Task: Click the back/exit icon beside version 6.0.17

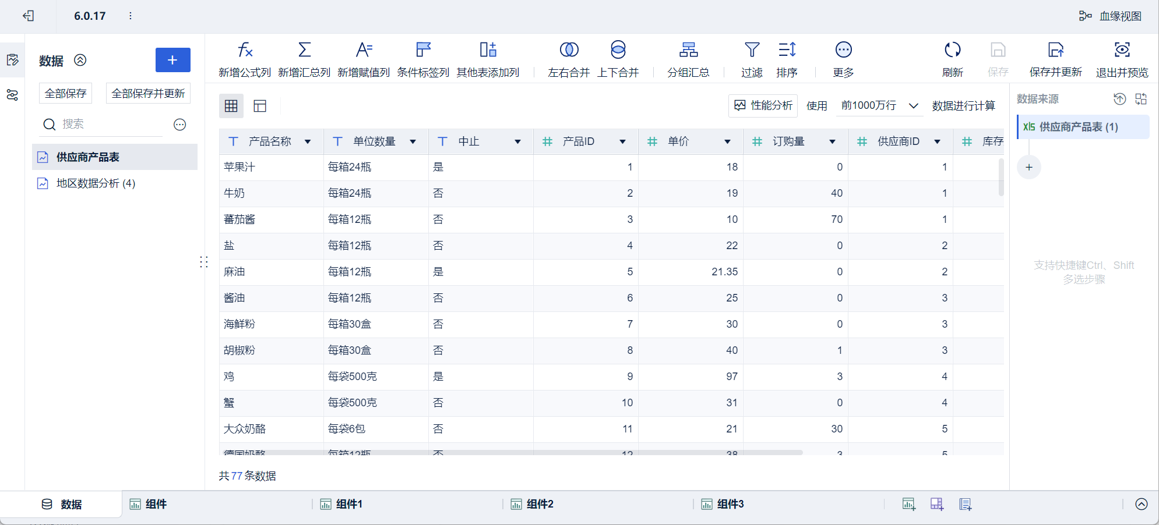Action: tap(29, 16)
